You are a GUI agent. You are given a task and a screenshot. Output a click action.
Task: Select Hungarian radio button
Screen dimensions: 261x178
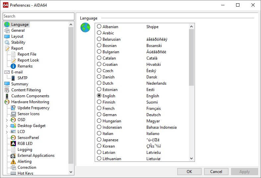point(99,121)
